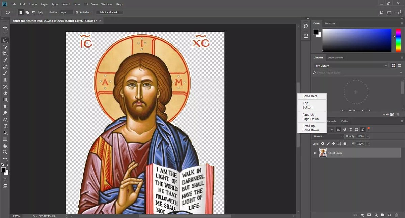Open the Lasso tool preset picker arrow
Viewport: 405px width, 218px height.
tap(13, 13)
